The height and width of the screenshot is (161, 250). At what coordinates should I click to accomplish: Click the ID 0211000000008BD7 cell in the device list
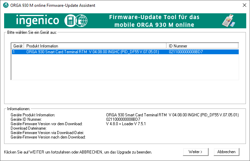186,52
